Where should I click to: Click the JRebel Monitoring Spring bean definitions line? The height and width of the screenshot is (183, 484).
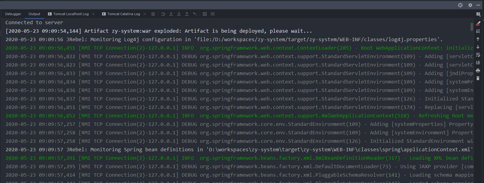pos(239,149)
